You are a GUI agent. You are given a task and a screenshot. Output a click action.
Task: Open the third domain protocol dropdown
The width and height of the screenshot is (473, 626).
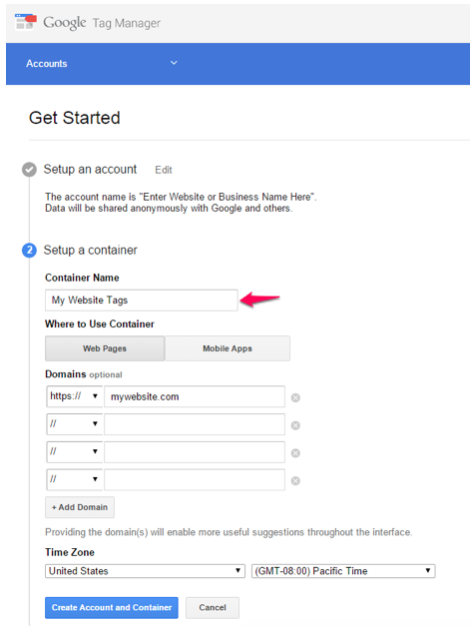[74, 451]
